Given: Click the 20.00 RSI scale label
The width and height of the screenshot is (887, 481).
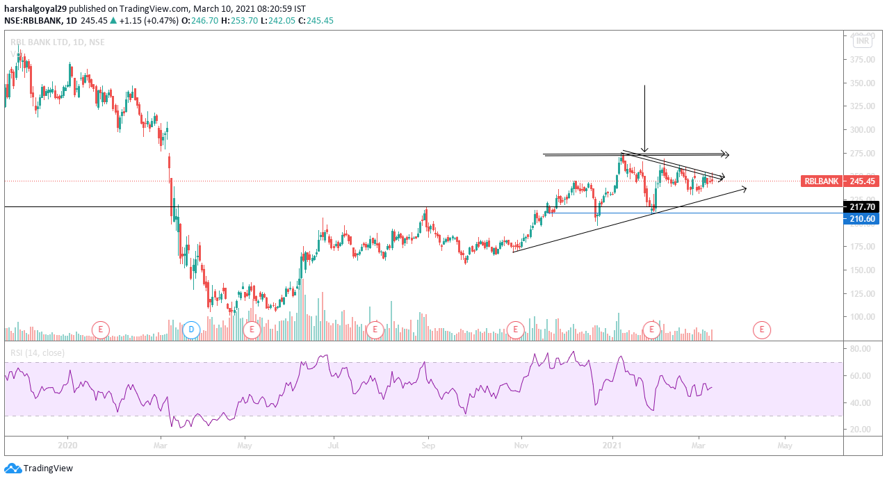Looking at the screenshot, I should coord(859,430).
